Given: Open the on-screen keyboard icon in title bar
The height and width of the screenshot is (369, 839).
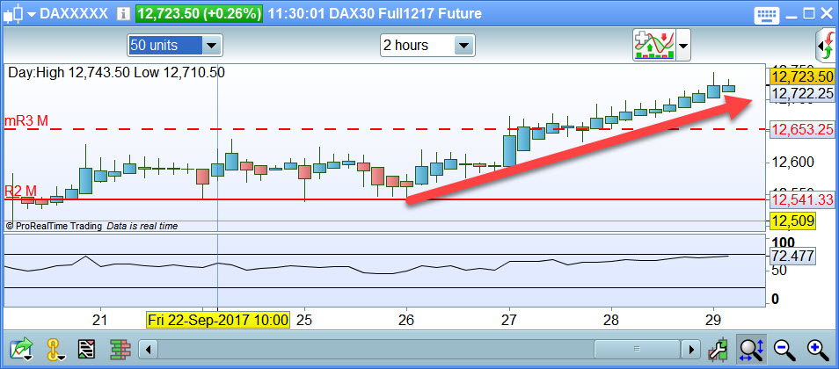Looking at the screenshot, I should tap(767, 14).
